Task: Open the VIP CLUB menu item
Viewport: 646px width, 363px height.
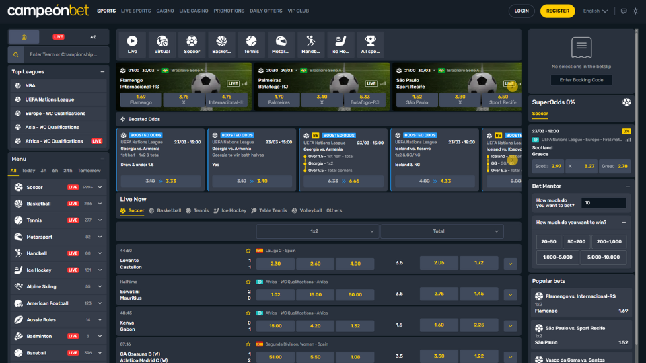Action: [x=298, y=11]
